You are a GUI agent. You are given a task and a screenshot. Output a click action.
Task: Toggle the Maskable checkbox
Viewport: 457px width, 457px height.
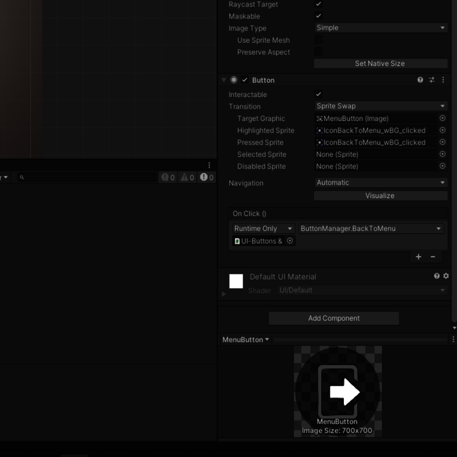[x=318, y=16]
